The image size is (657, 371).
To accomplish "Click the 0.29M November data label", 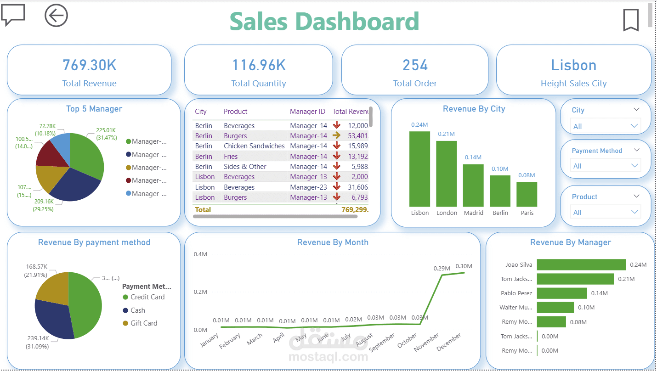I will 442,268.
